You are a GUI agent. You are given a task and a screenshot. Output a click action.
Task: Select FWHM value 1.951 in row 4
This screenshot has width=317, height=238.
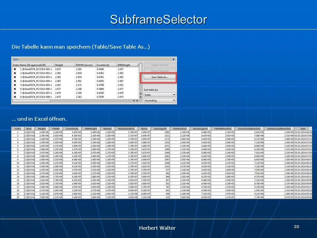[79, 81]
